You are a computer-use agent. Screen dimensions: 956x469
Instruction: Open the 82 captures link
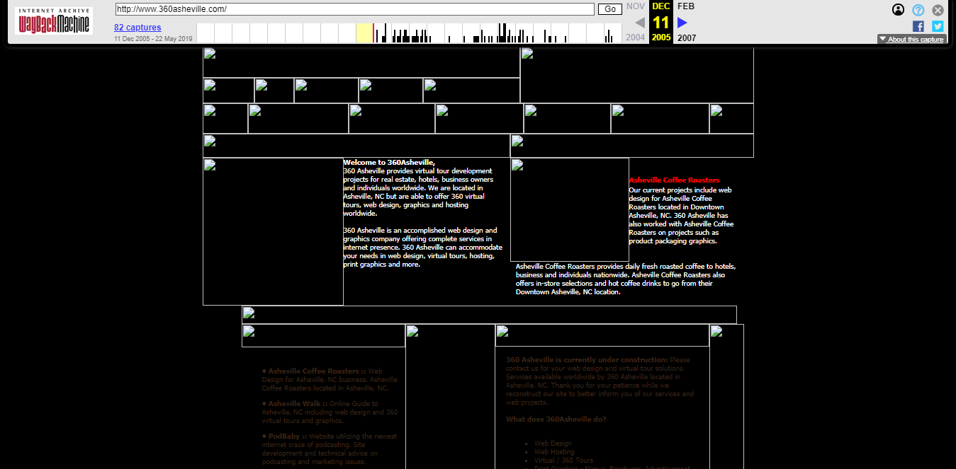pyautogui.click(x=137, y=28)
